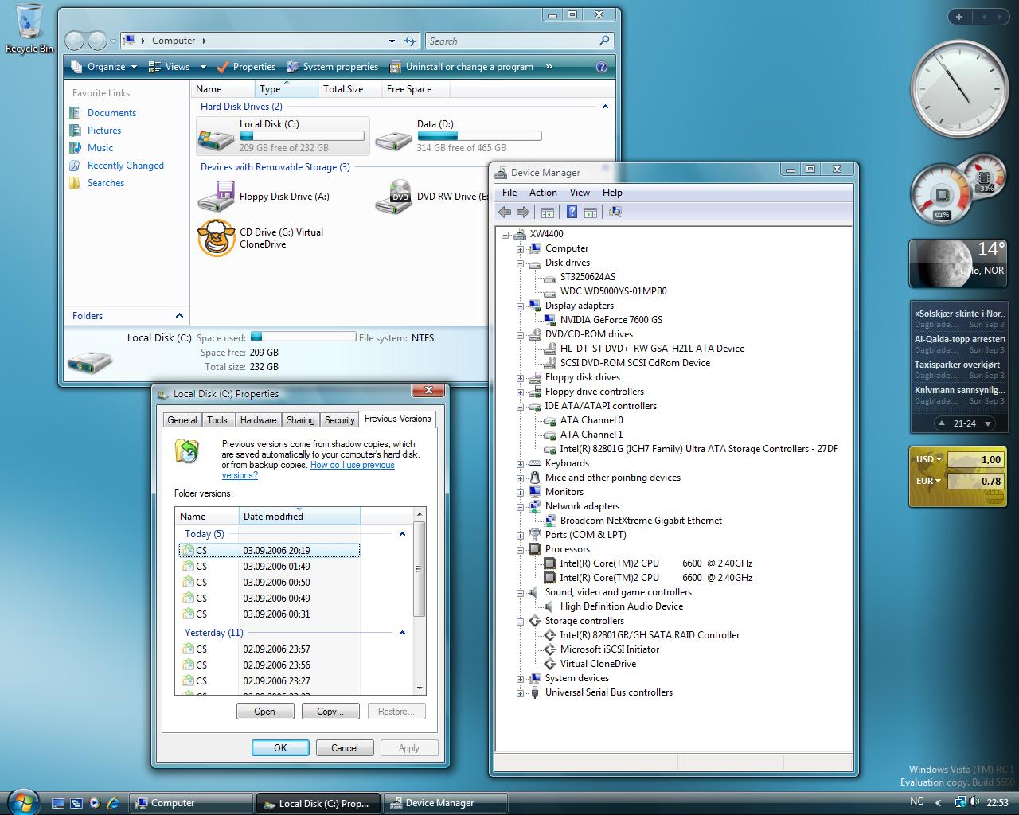Click the Copy... button

(330, 712)
